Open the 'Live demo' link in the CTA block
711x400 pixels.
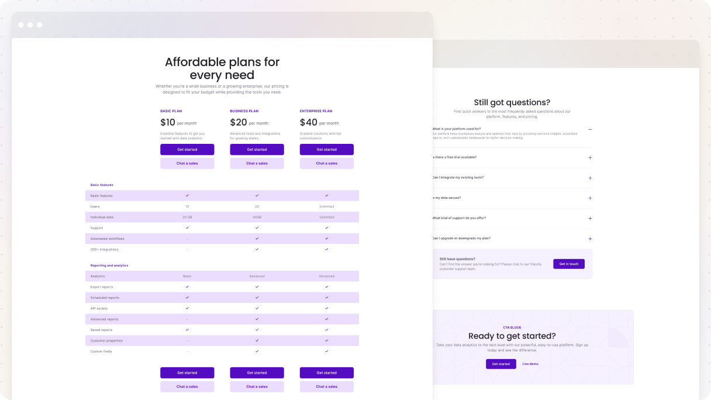[x=530, y=364]
